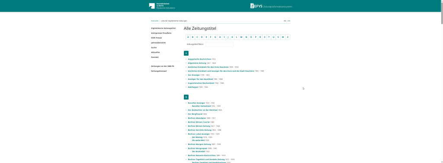This screenshot has width=443, height=163.
Task: Click Startseite breadcrumb link
Action: pos(154,21)
